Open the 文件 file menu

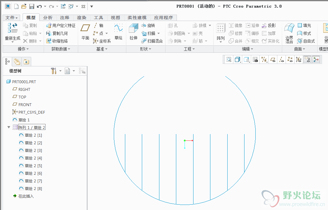(11, 17)
